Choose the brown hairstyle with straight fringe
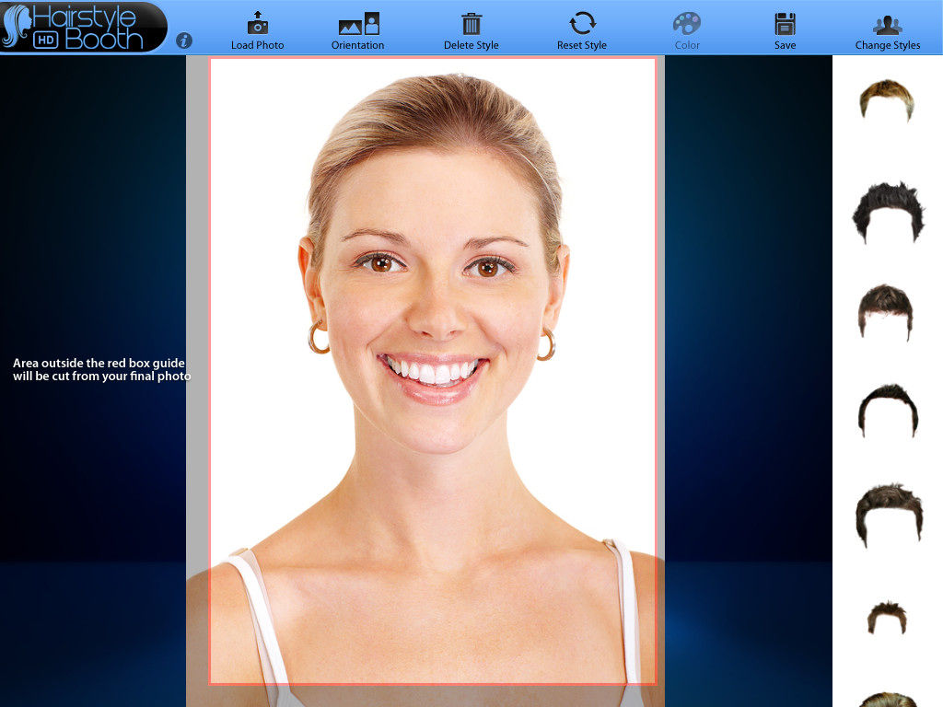This screenshot has height=707, width=943. 885,312
